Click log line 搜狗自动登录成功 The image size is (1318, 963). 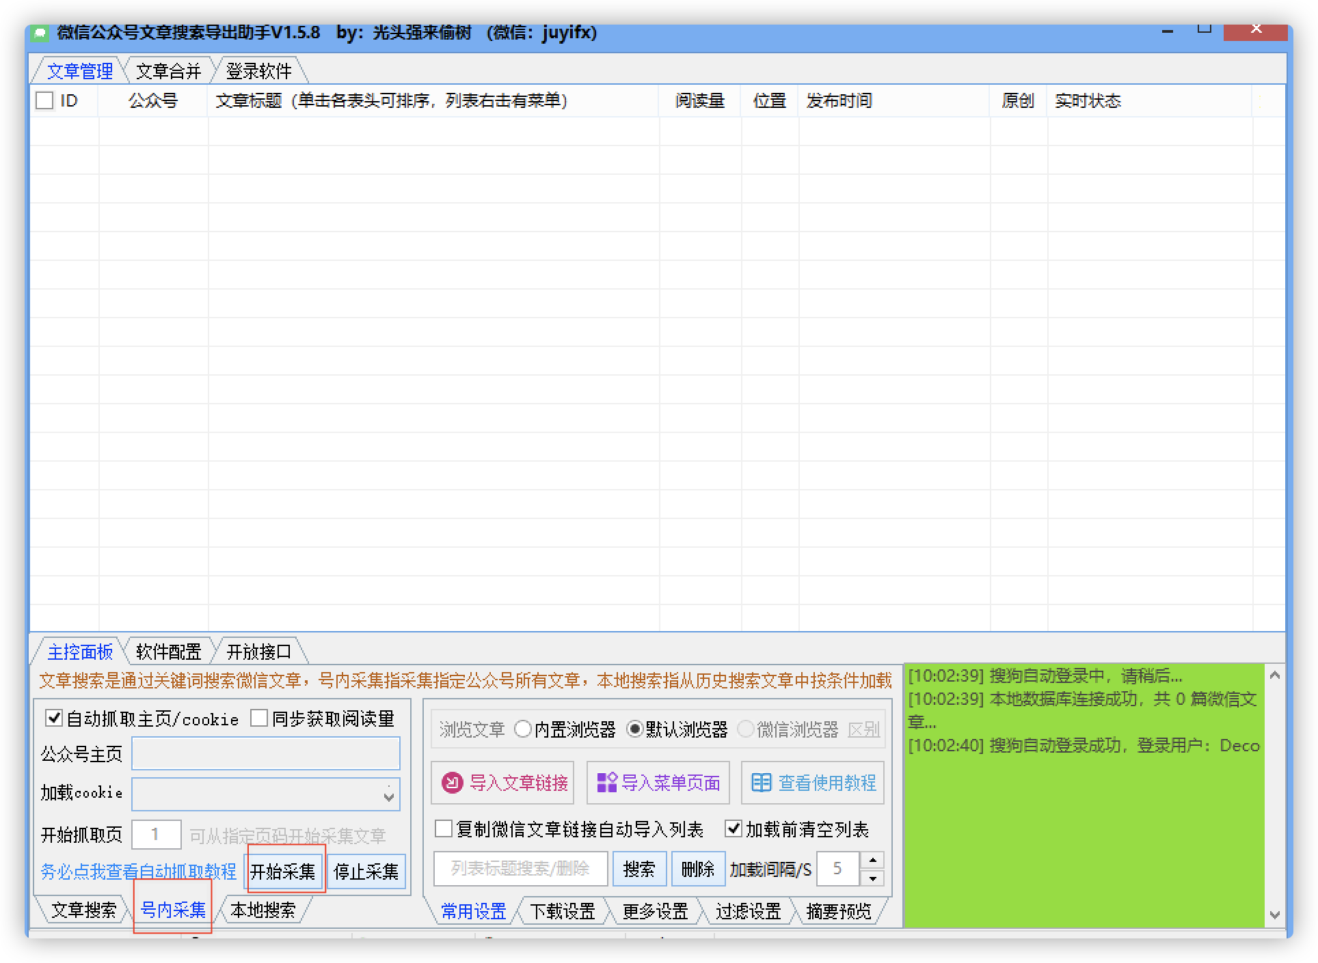1084,745
